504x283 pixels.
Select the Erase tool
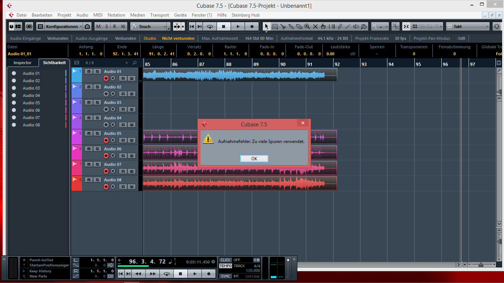(299, 27)
